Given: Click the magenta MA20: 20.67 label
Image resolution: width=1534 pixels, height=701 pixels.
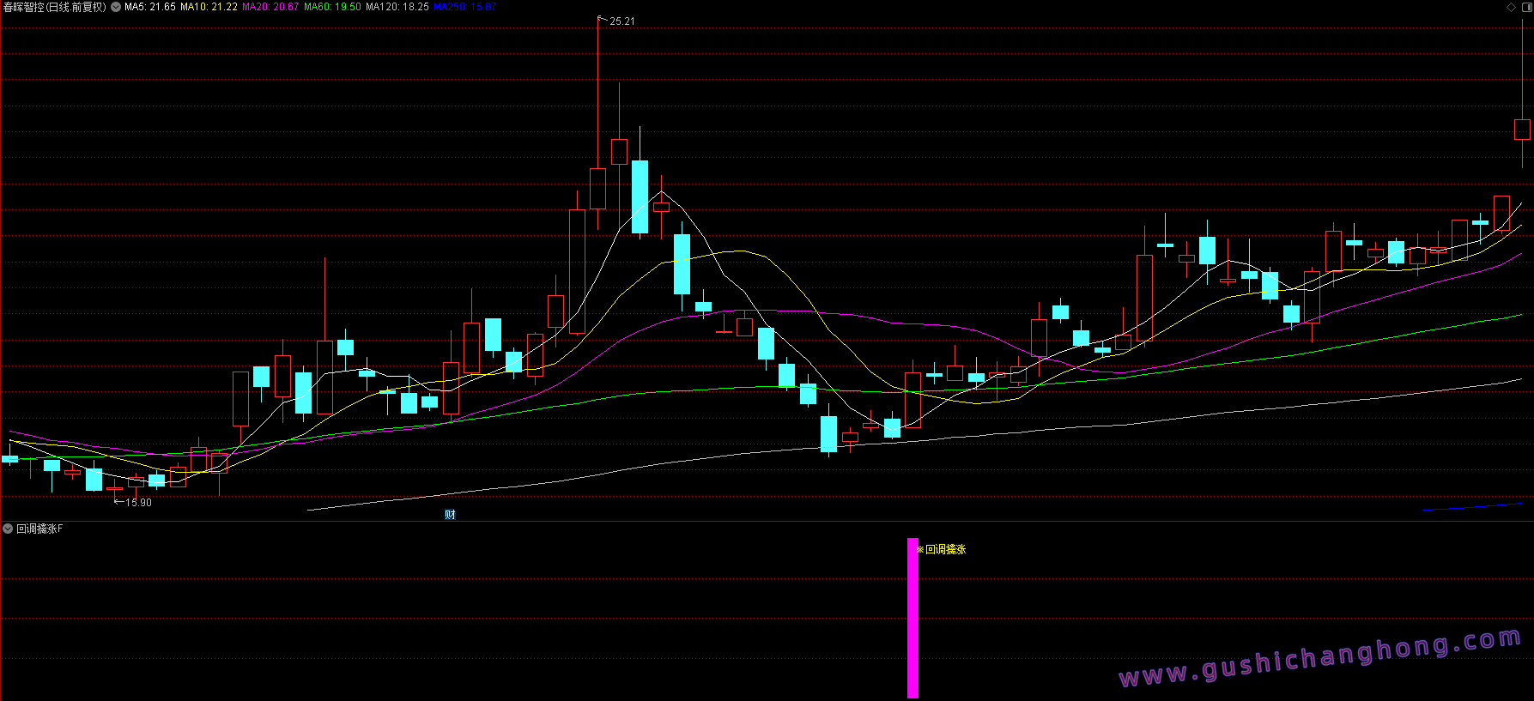Looking at the screenshot, I should [270, 7].
